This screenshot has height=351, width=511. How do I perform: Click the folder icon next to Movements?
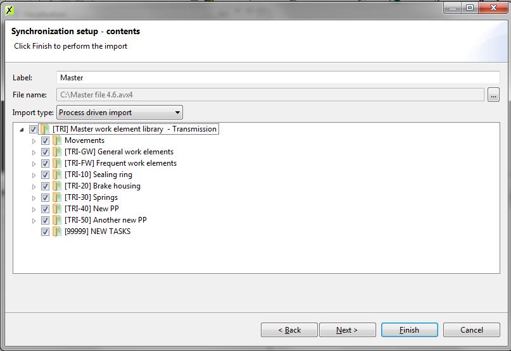[57, 140]
